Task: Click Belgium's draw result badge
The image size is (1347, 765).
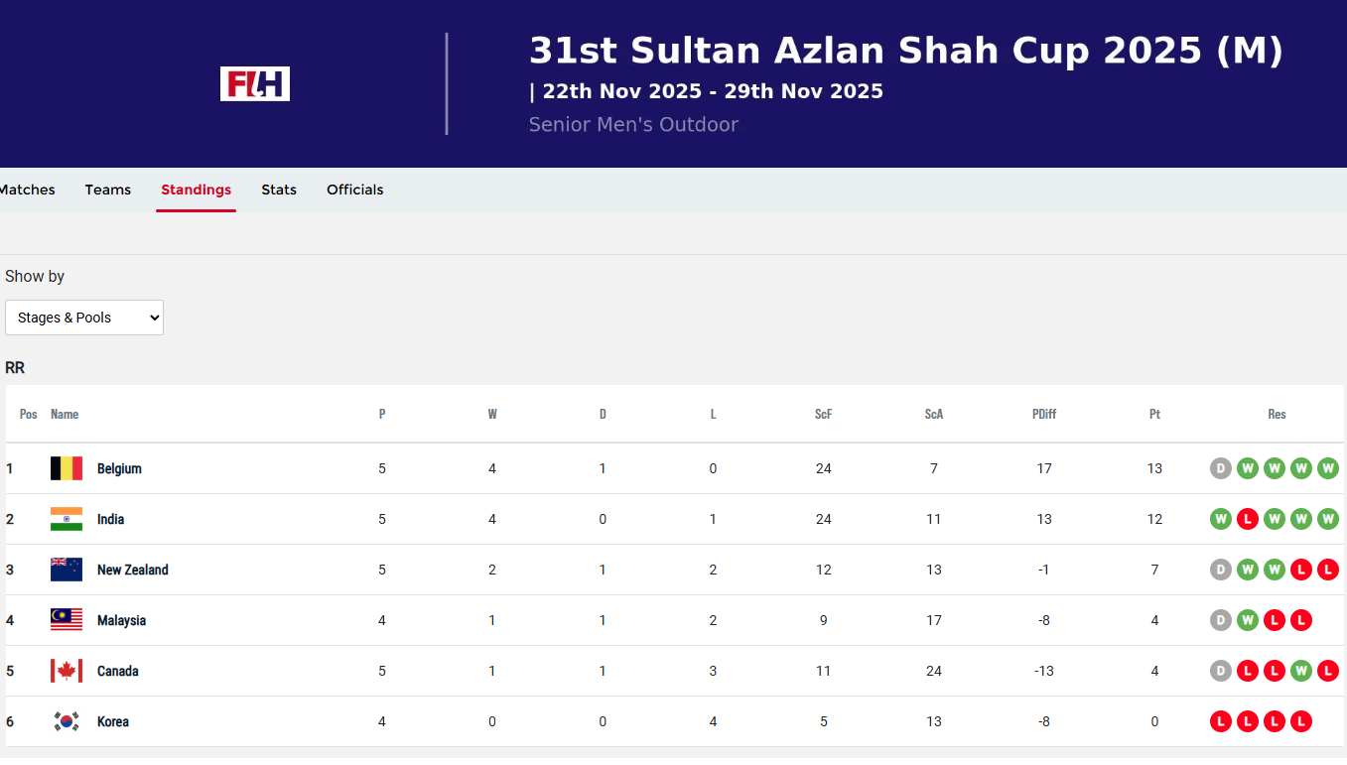Action: (1221, 468)
